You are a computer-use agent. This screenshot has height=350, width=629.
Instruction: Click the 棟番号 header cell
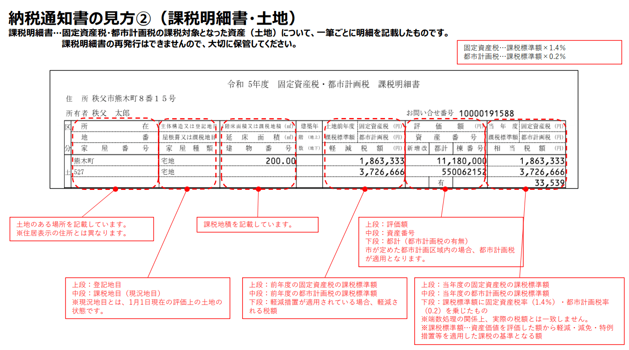pos(469,148)
